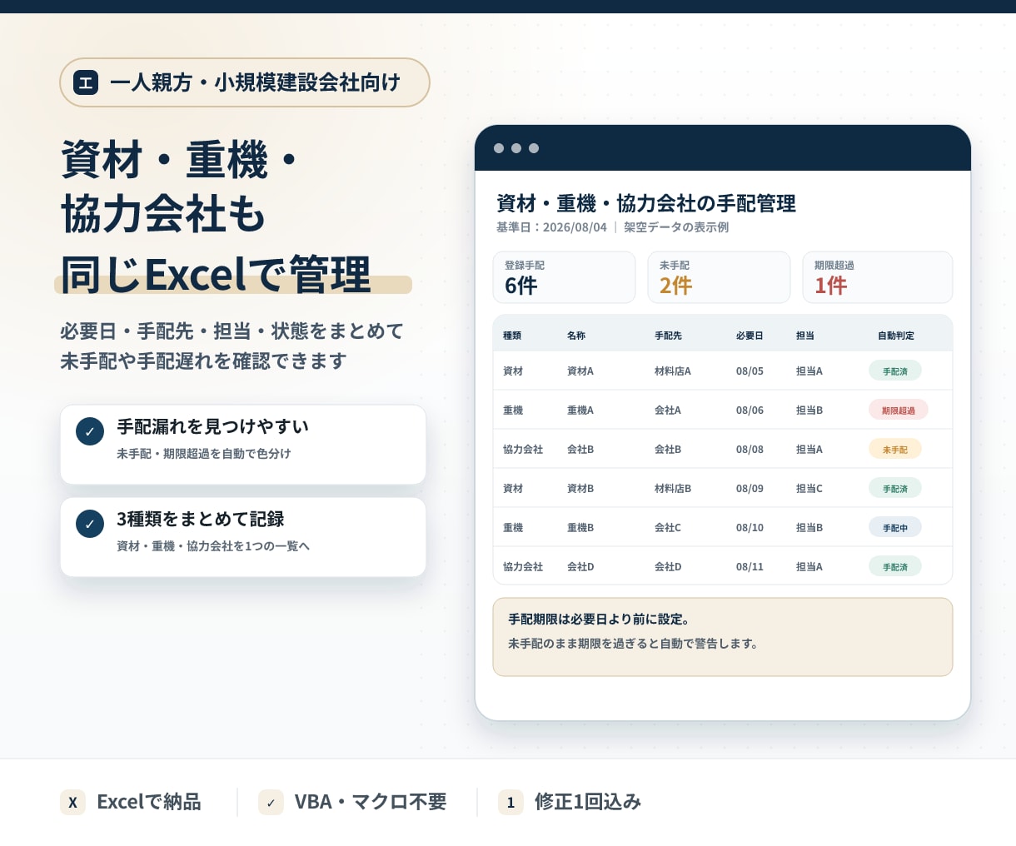The image size is (1016, 846).
Task: Click the 手配済 badge in the 会社D row
Action: click(x=895, y=566)
